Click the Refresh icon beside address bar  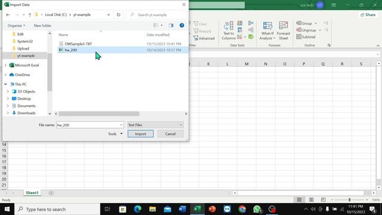tap(118, 14)
